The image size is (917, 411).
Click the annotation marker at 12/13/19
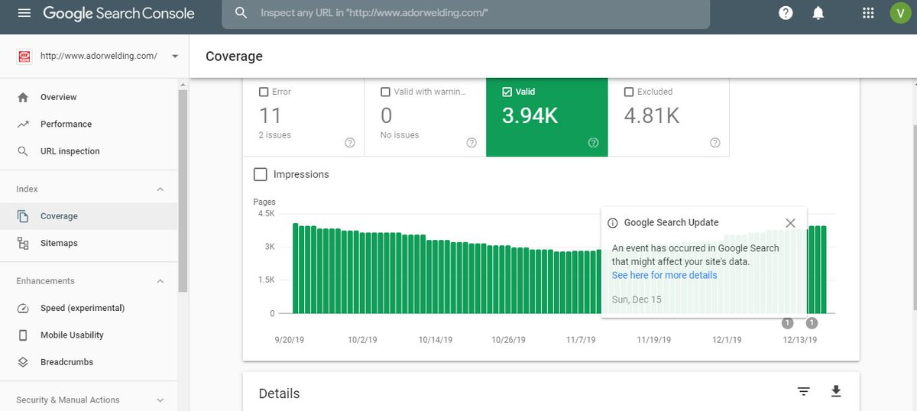coord(812,323)
